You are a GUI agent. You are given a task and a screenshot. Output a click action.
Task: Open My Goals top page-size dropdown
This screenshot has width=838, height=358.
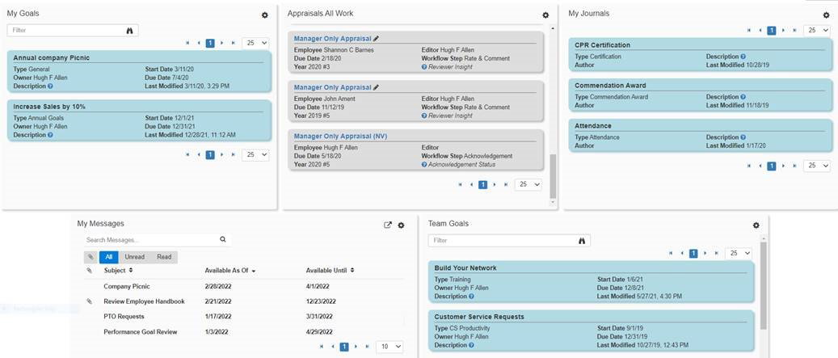(x=255, y=44)
